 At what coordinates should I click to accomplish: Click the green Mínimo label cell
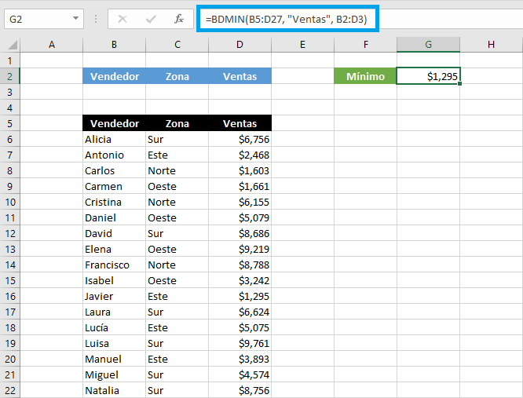point(365,76)
